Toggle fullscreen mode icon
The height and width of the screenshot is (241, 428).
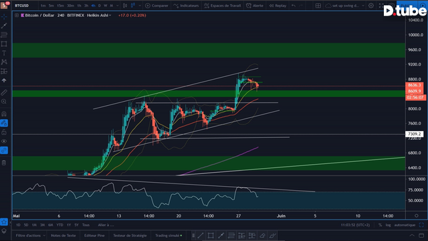point(381,5)
